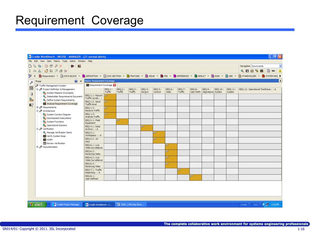Click the chain link icon in toolbar
Image resolution: width=310 pixels, height=232 pixels.
[273, 71]
